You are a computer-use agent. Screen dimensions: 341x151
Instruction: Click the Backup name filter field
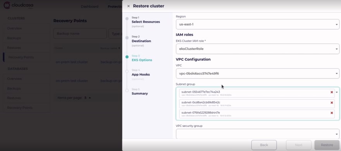pos(80,34)
